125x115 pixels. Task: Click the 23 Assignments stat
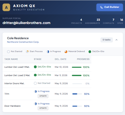(x=92, y=21)
